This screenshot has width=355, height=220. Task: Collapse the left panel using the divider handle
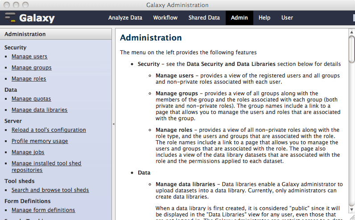coord(113,124)
